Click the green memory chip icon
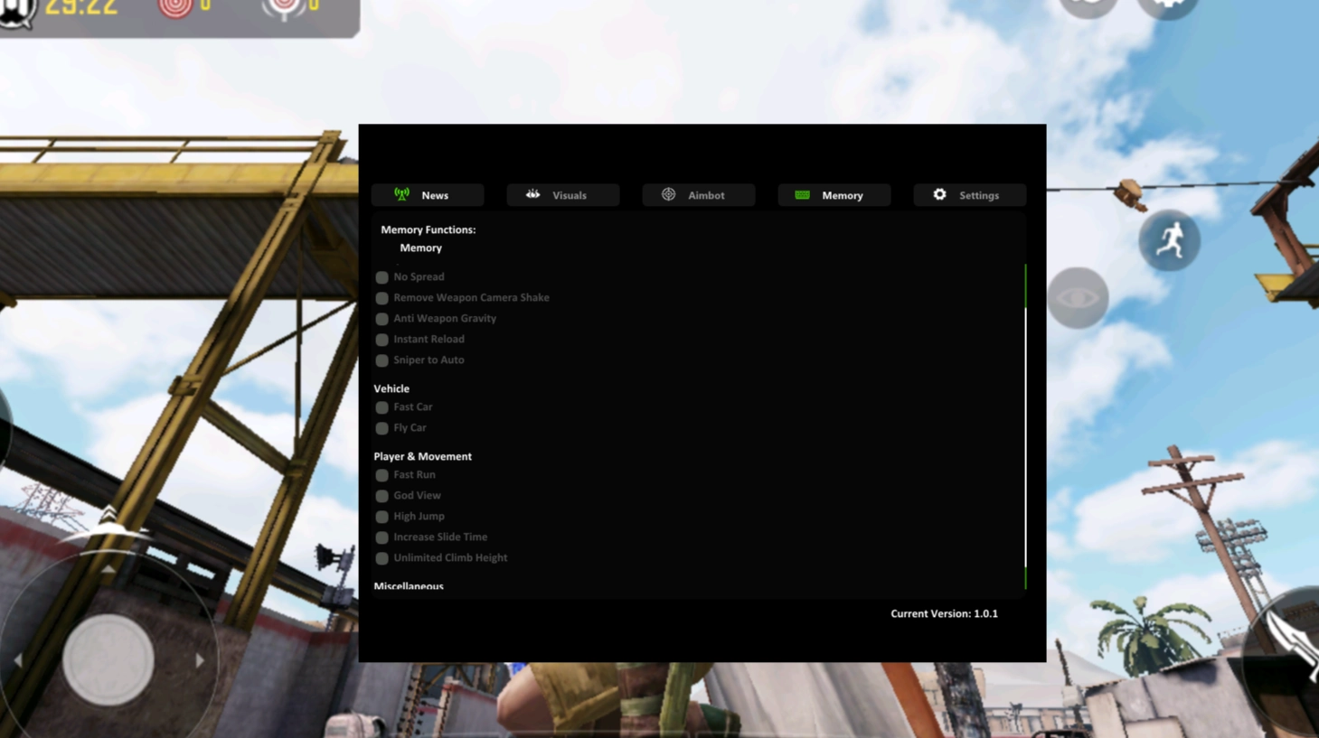The height and width of the screenshot is (738, 1319). click(x=802, y=194)
